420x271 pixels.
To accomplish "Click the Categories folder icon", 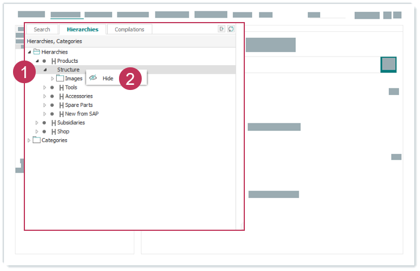I will [36, 140].
